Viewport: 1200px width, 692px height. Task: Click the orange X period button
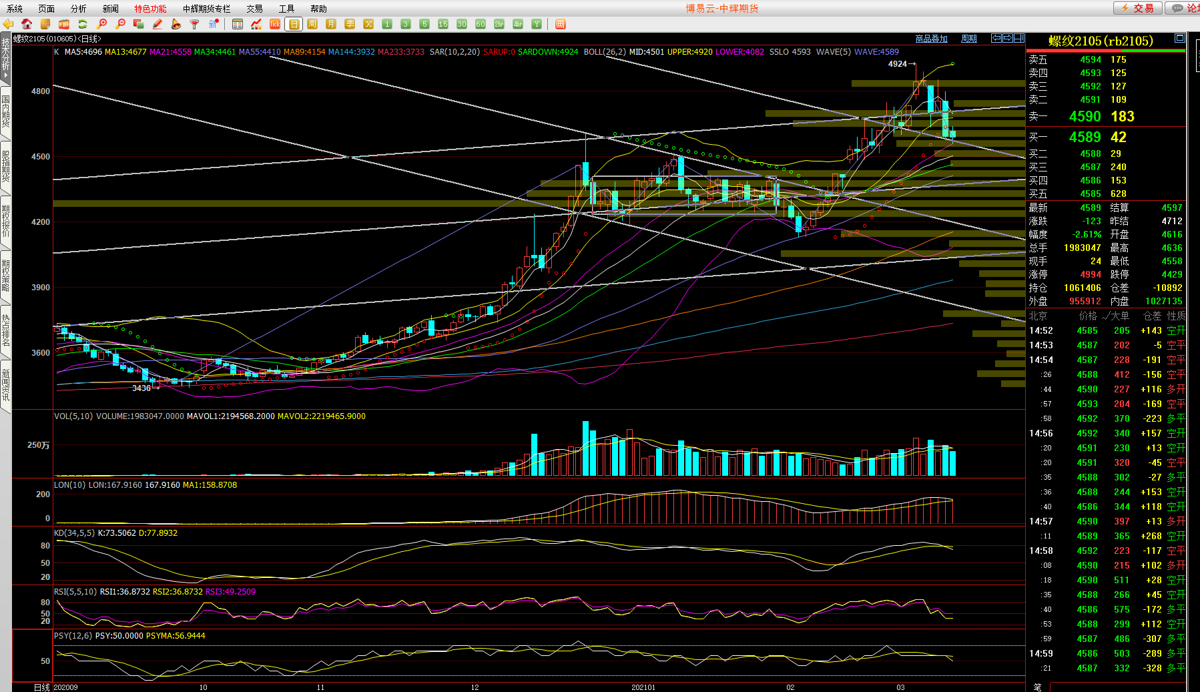[368, 24]
